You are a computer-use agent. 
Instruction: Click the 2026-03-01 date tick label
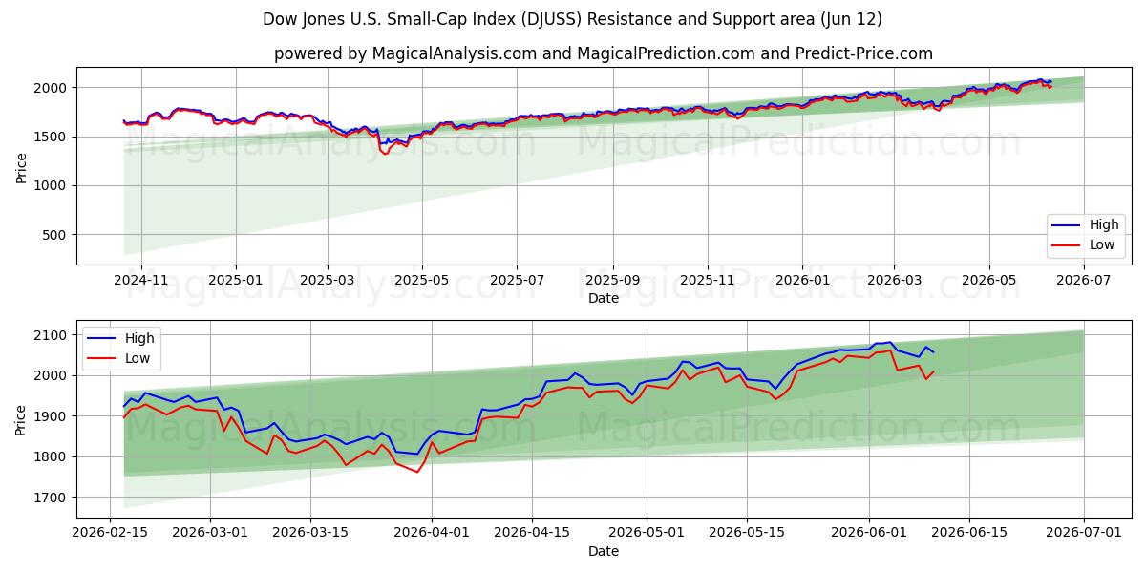pos(210,533)
